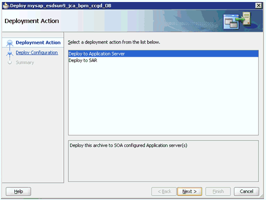
Task: Click the disabled Finish button
Action: click(218, 191)
